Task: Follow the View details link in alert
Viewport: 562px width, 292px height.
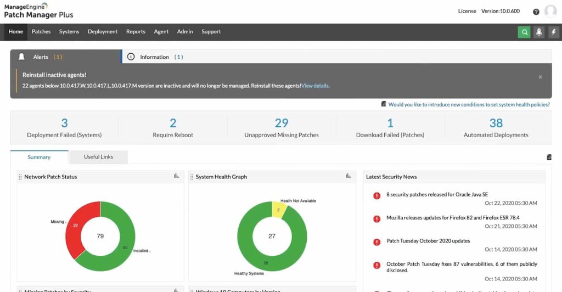Action: [315, 86]
